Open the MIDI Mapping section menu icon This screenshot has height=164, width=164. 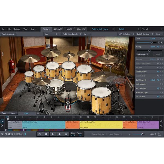(x=160, y=84)
